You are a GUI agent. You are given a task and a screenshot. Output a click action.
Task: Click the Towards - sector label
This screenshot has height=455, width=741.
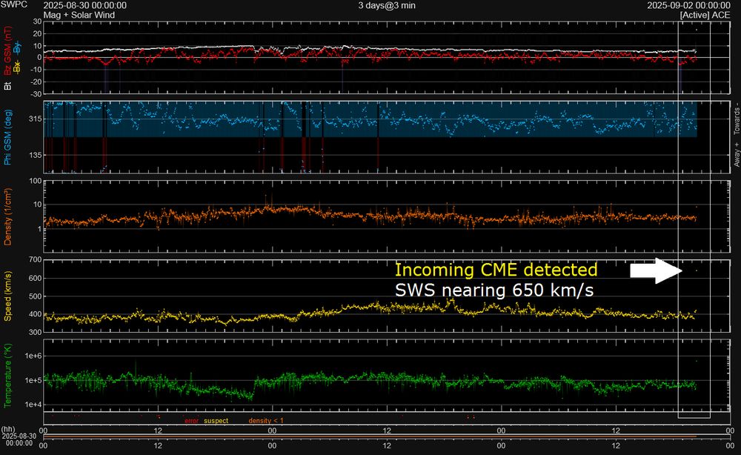pos(737,119)
